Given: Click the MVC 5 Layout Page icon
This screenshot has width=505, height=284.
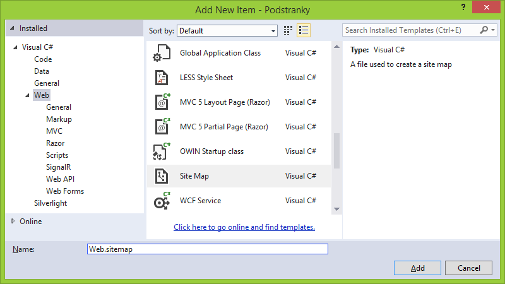Looking at the screenshot, I should click(162, 102).
